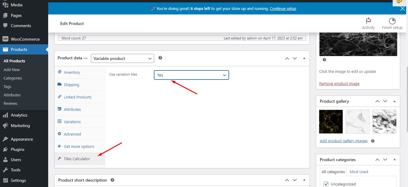Viewport: 408px width, 187px height.
Task: Click Remove product image link
Action: click(339, 83)
